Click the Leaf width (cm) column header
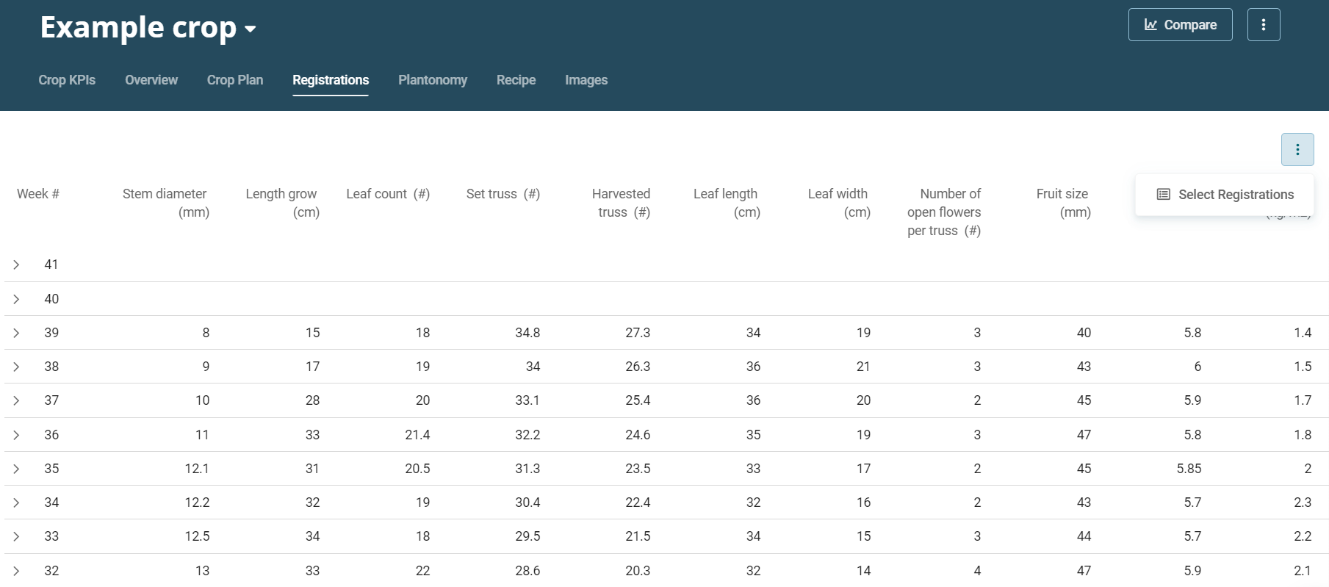 (839, 203)
